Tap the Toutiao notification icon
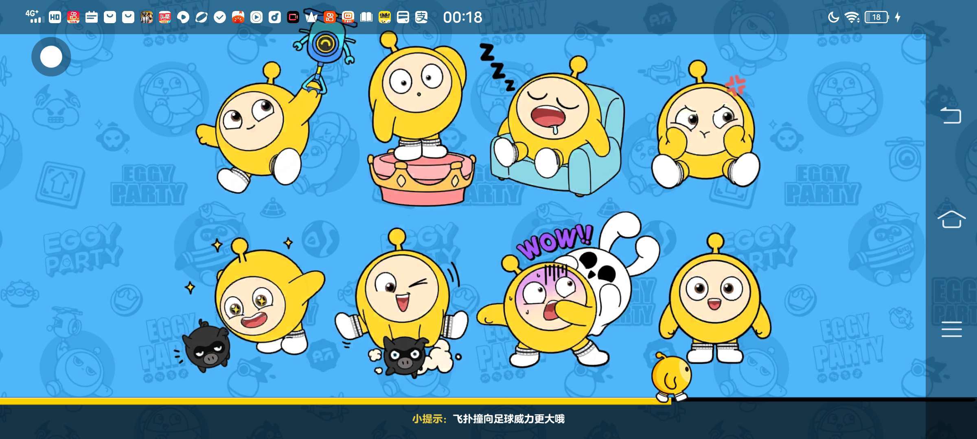Image resolution: width=977 pixels, height=439 pixels. click(x=165, y=17)
